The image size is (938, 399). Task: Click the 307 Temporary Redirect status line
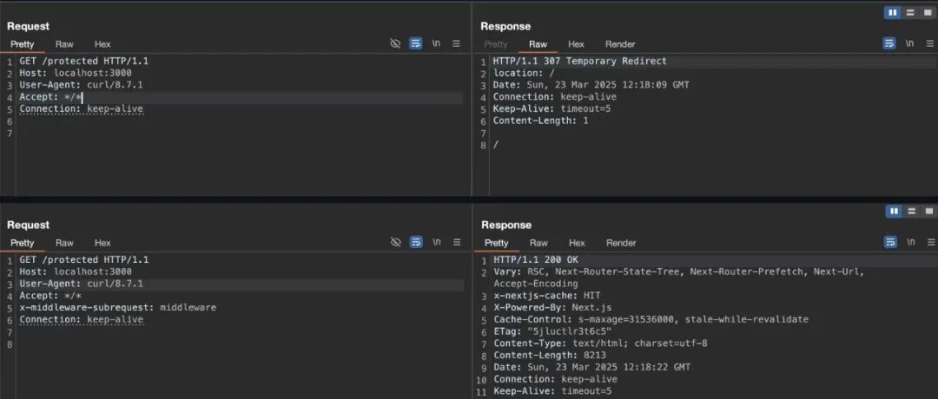(x=579, y=61)
